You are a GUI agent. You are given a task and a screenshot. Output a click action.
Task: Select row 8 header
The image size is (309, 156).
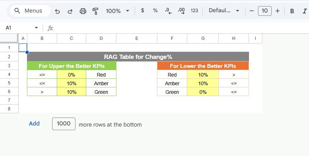tap(9, 109)
